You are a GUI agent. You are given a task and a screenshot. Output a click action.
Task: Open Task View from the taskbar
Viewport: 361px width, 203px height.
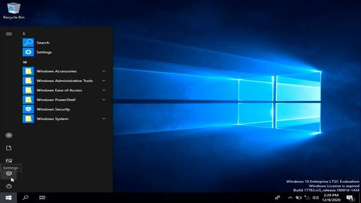coord(42,197)
